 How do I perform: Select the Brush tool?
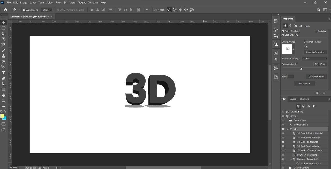[4, 50]
